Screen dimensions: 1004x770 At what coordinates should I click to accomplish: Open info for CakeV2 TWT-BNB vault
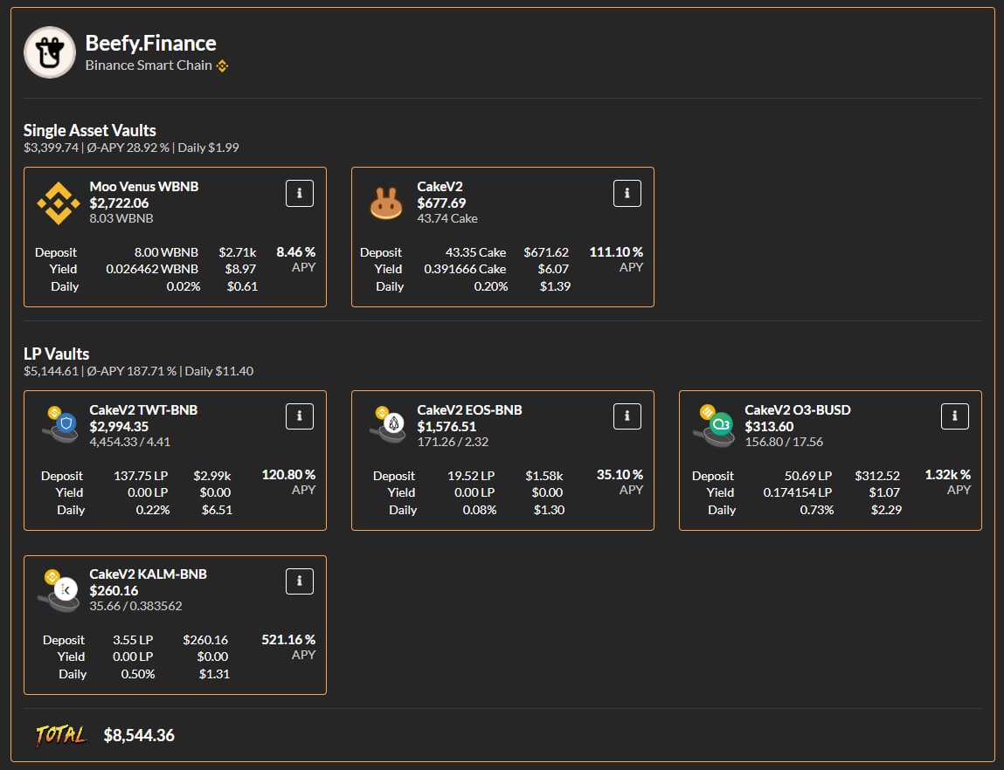pos(300,416)
